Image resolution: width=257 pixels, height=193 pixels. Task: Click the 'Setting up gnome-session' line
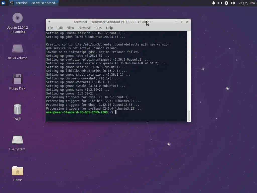(86, 67)
